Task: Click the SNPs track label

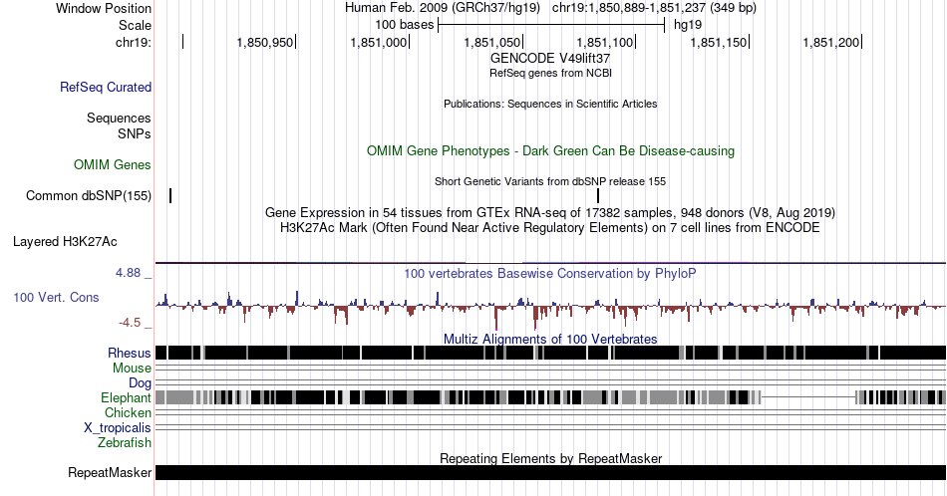Action: [x=135, y=133]
